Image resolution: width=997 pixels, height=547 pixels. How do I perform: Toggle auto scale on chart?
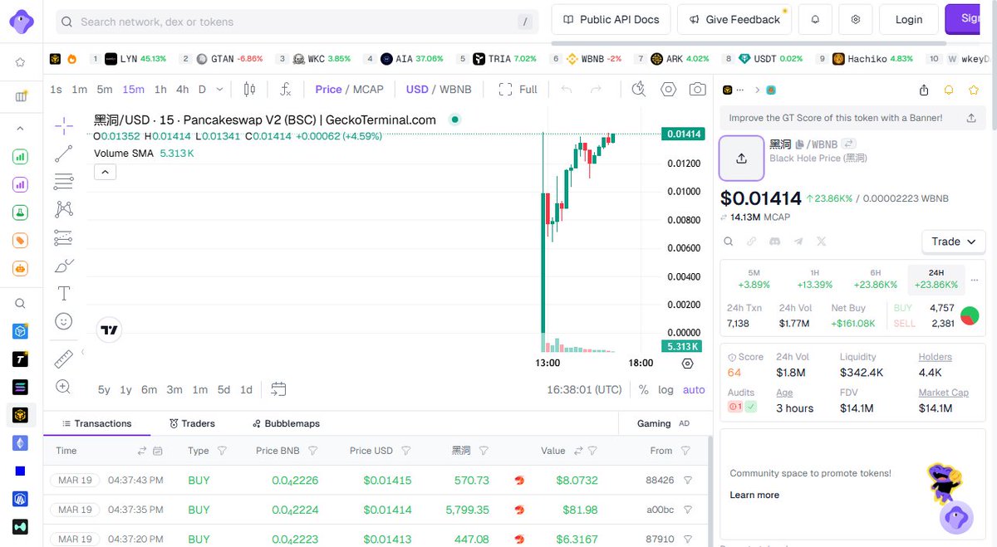click(x=694, y=389)
